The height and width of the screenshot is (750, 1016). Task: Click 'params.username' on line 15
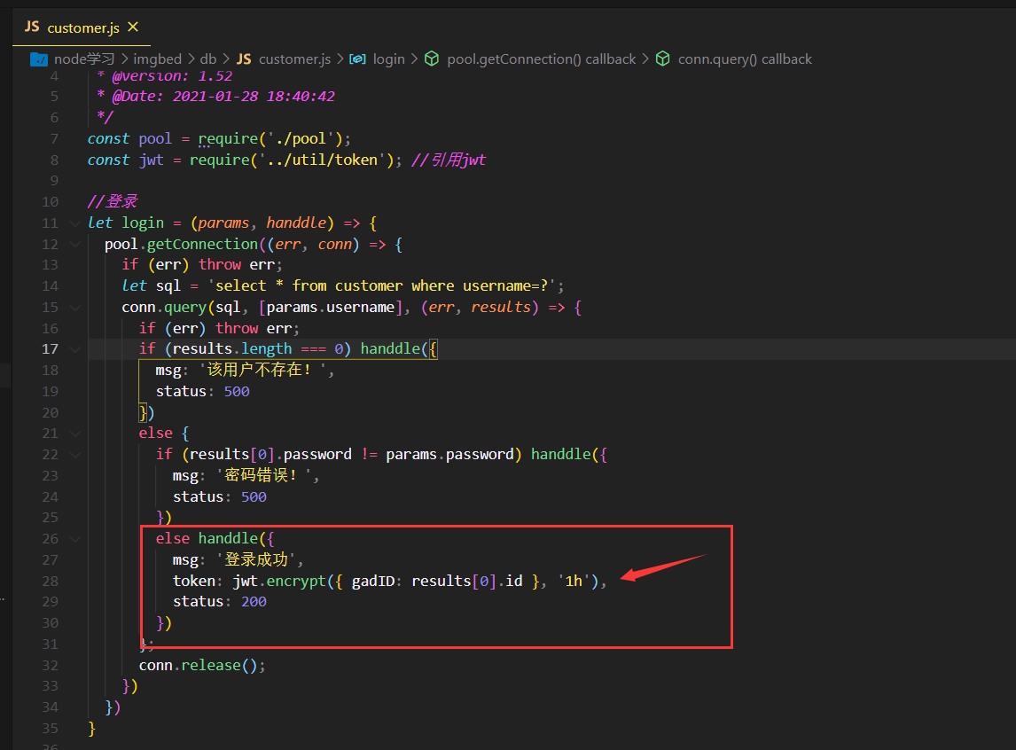click(x=331, y=307)
